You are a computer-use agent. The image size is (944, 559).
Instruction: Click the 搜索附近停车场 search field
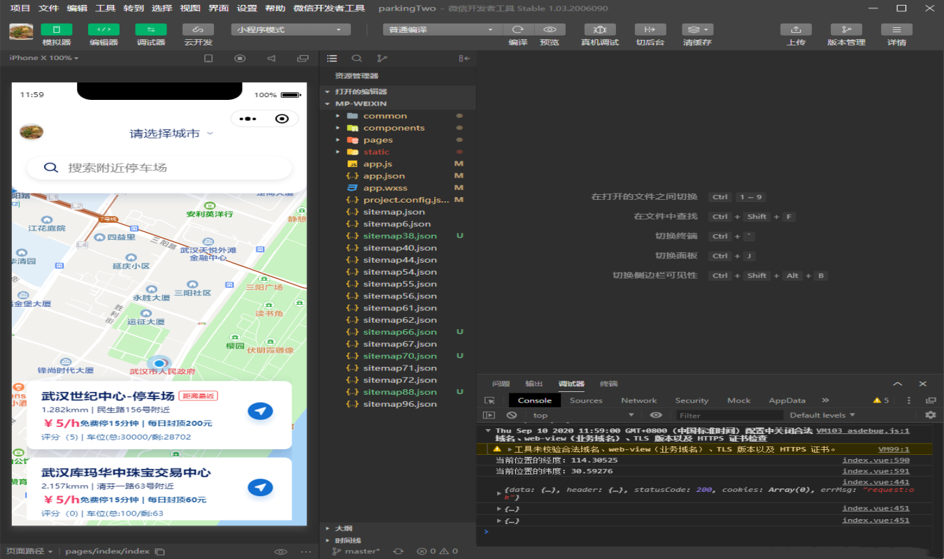click(159, 168)
